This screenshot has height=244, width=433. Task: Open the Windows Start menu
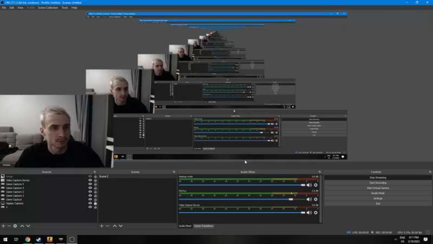click(x=5, y=240)
